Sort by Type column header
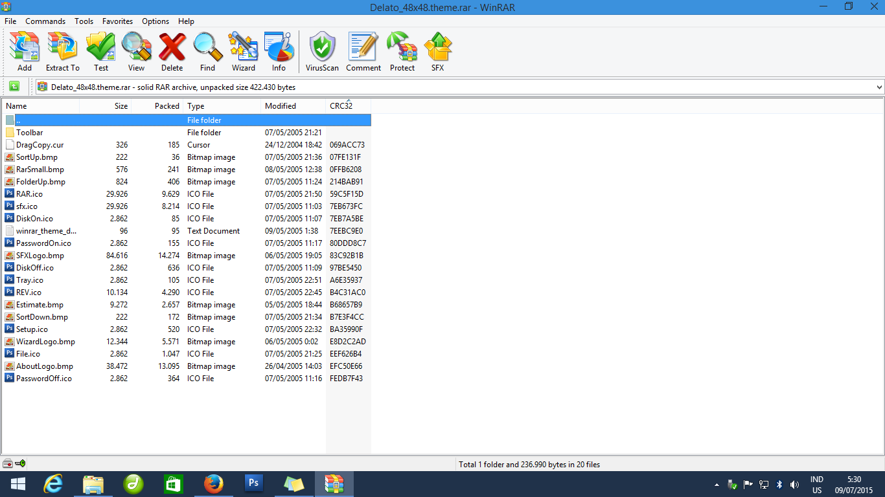This screenshot has width=885, height=497. tap(222, 105)
